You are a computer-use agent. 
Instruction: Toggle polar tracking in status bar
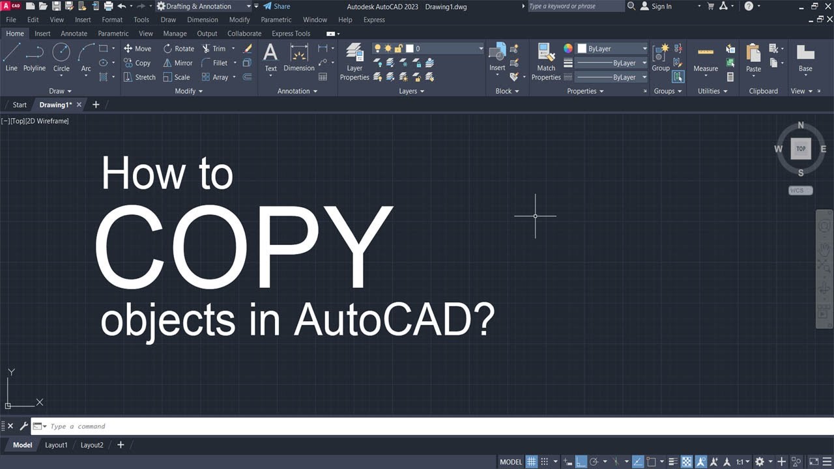click(594, 462)
